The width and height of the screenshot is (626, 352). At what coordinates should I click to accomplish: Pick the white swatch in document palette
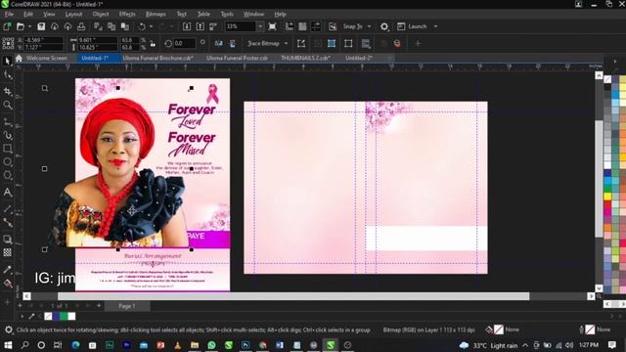tap(71, 317)
